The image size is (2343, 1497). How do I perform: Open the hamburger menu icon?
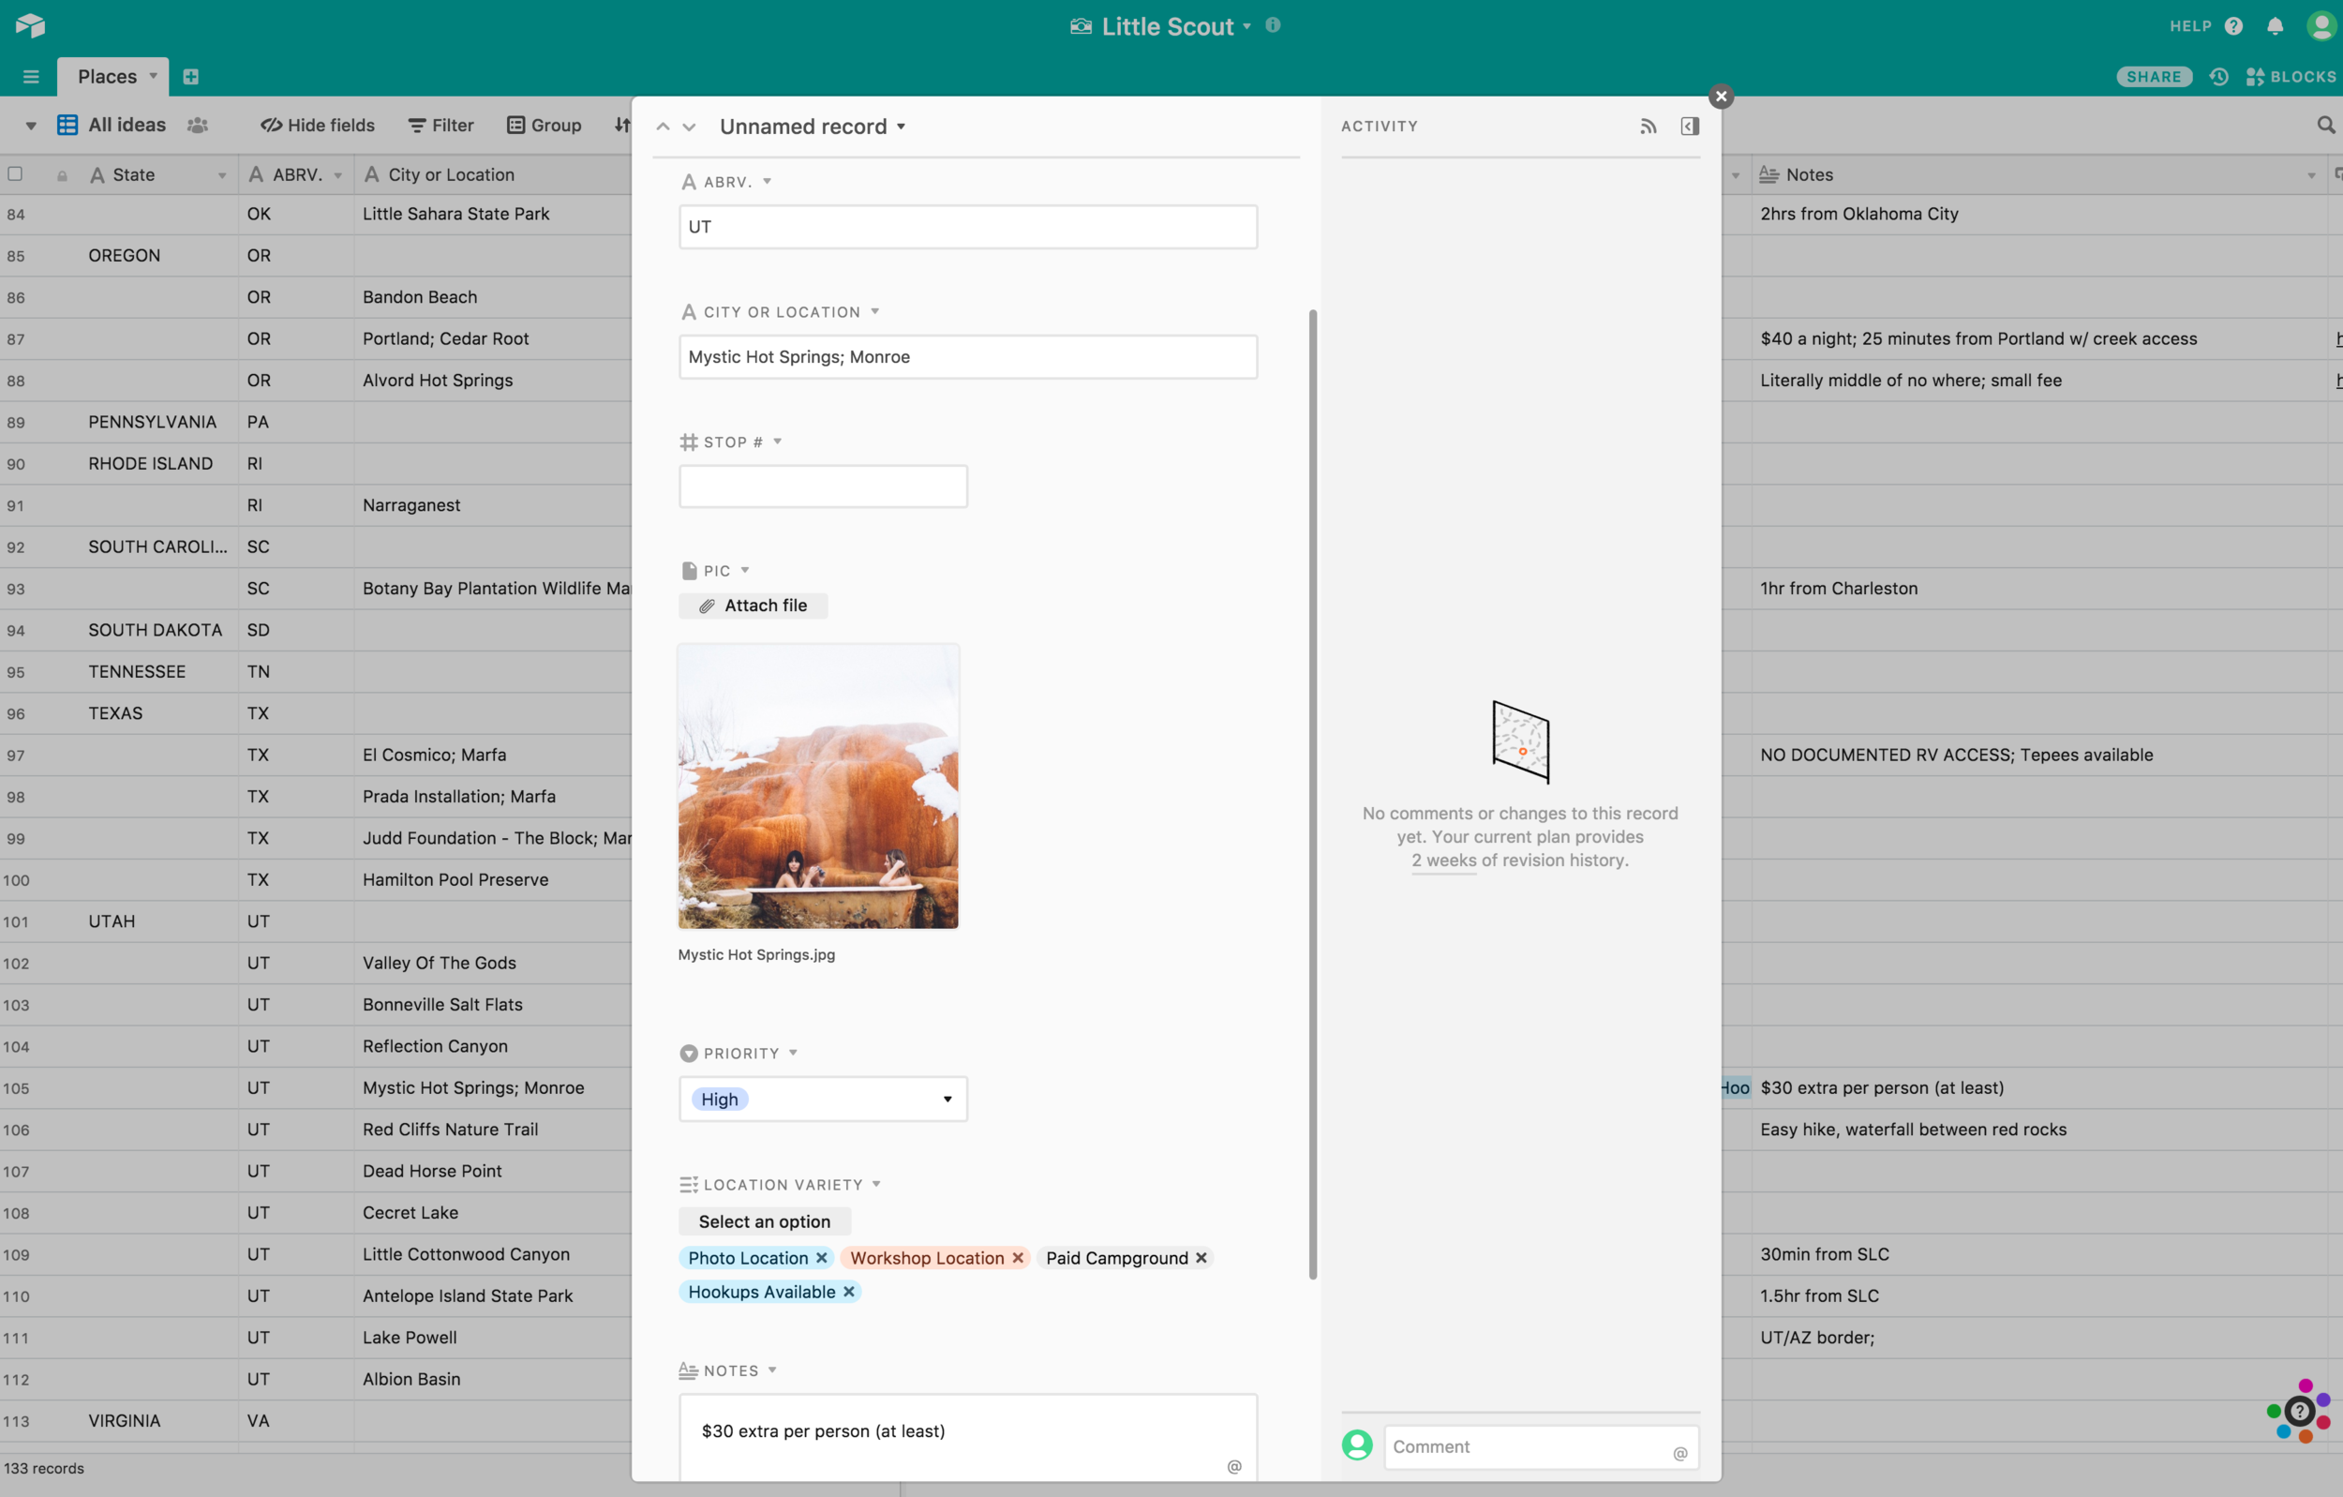[x=31, y=77]
